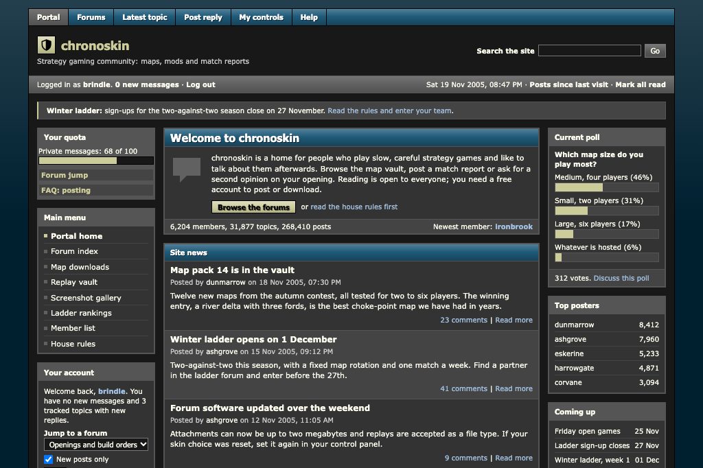The image size is (703, 468).
Task: Click the private messages quota bar
Action: 96,161
